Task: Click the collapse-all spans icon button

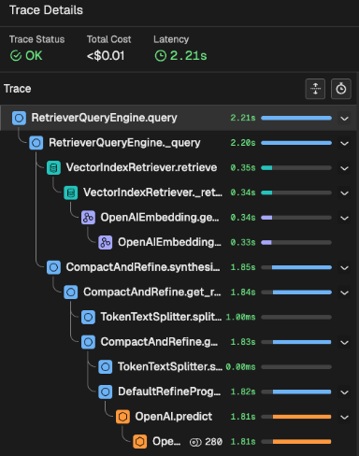Action: click(x=315, y=89)
